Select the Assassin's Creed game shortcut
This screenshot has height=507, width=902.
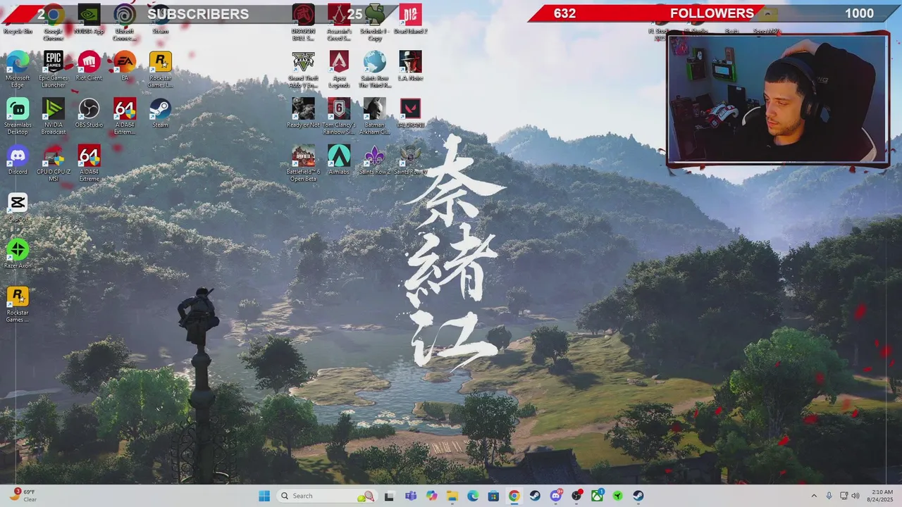339,21
